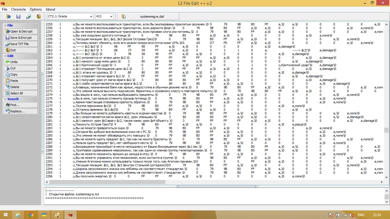Click the save TXT icon in top toolbar

[29, 17]
